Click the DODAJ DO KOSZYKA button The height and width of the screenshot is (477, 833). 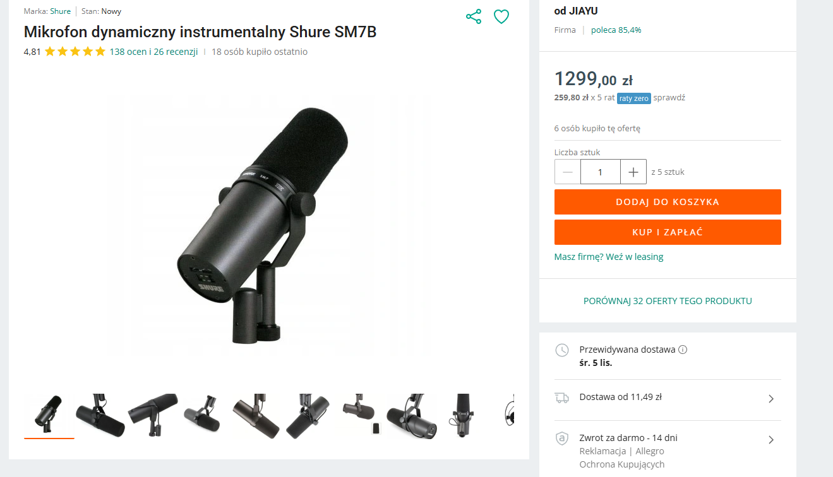(668, 202)
